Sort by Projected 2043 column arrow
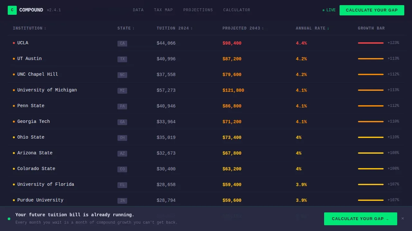412x231 pixels. (x=263, y=29)
